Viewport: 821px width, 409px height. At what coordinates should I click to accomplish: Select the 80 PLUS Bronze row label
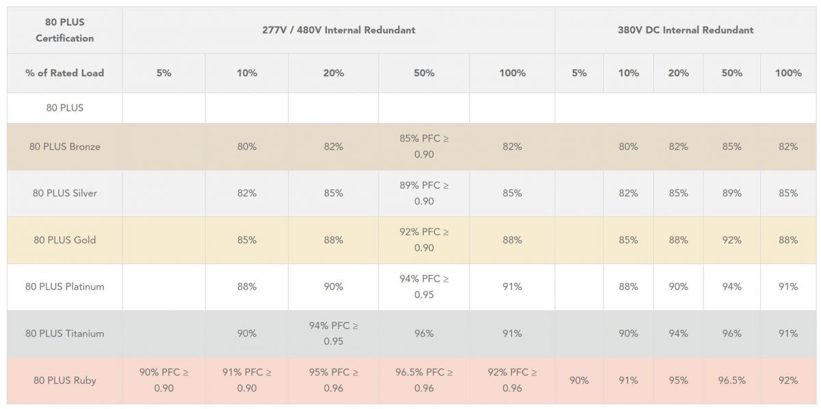tap(65, 146)
